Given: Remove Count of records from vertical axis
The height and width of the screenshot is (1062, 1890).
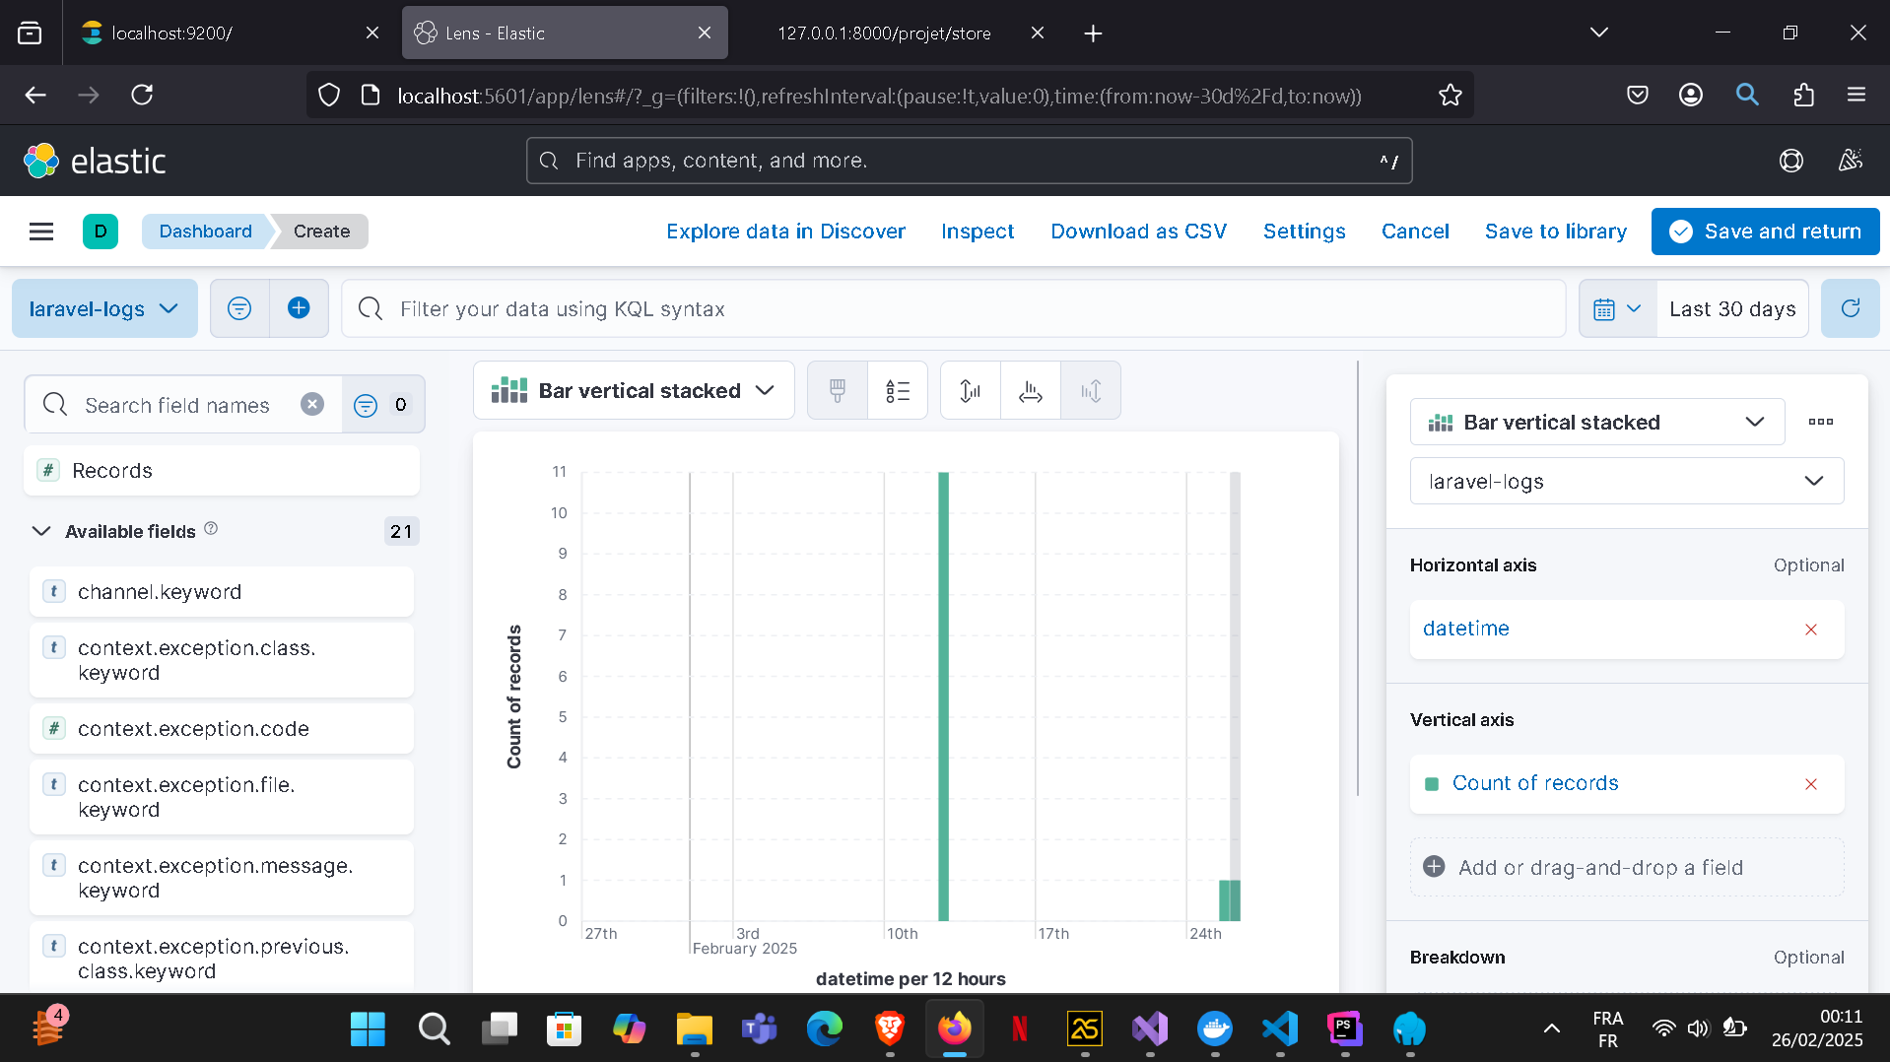Looking at the screenshot, I should 1811,784.
